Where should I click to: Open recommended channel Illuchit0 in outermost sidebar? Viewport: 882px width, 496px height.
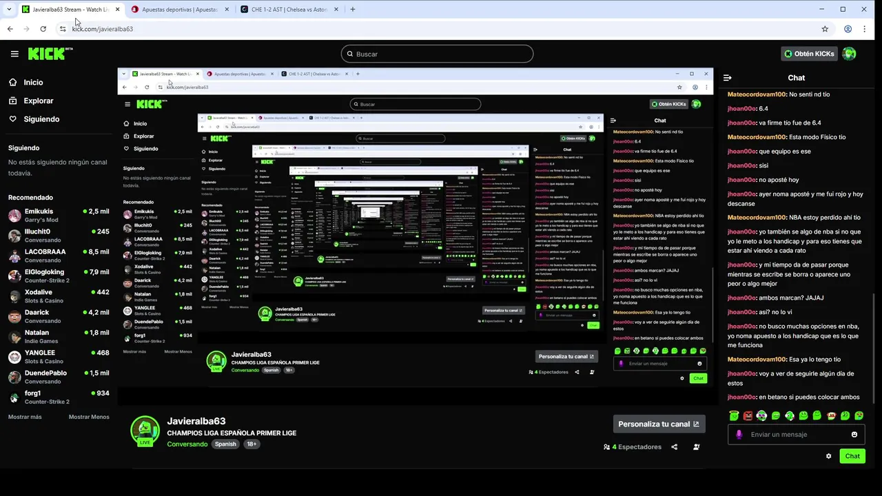(x=59, y=236)
